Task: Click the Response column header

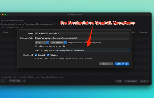Action: pos(143,32)
